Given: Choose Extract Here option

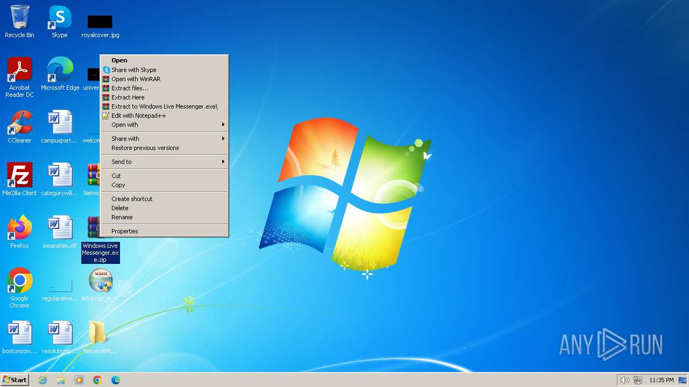Looking at the screenshot, I should click(x=165, y=97).
